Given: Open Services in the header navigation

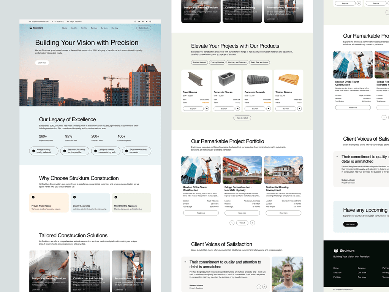Looking at the screenshot, I should click(x=94, y=28).
